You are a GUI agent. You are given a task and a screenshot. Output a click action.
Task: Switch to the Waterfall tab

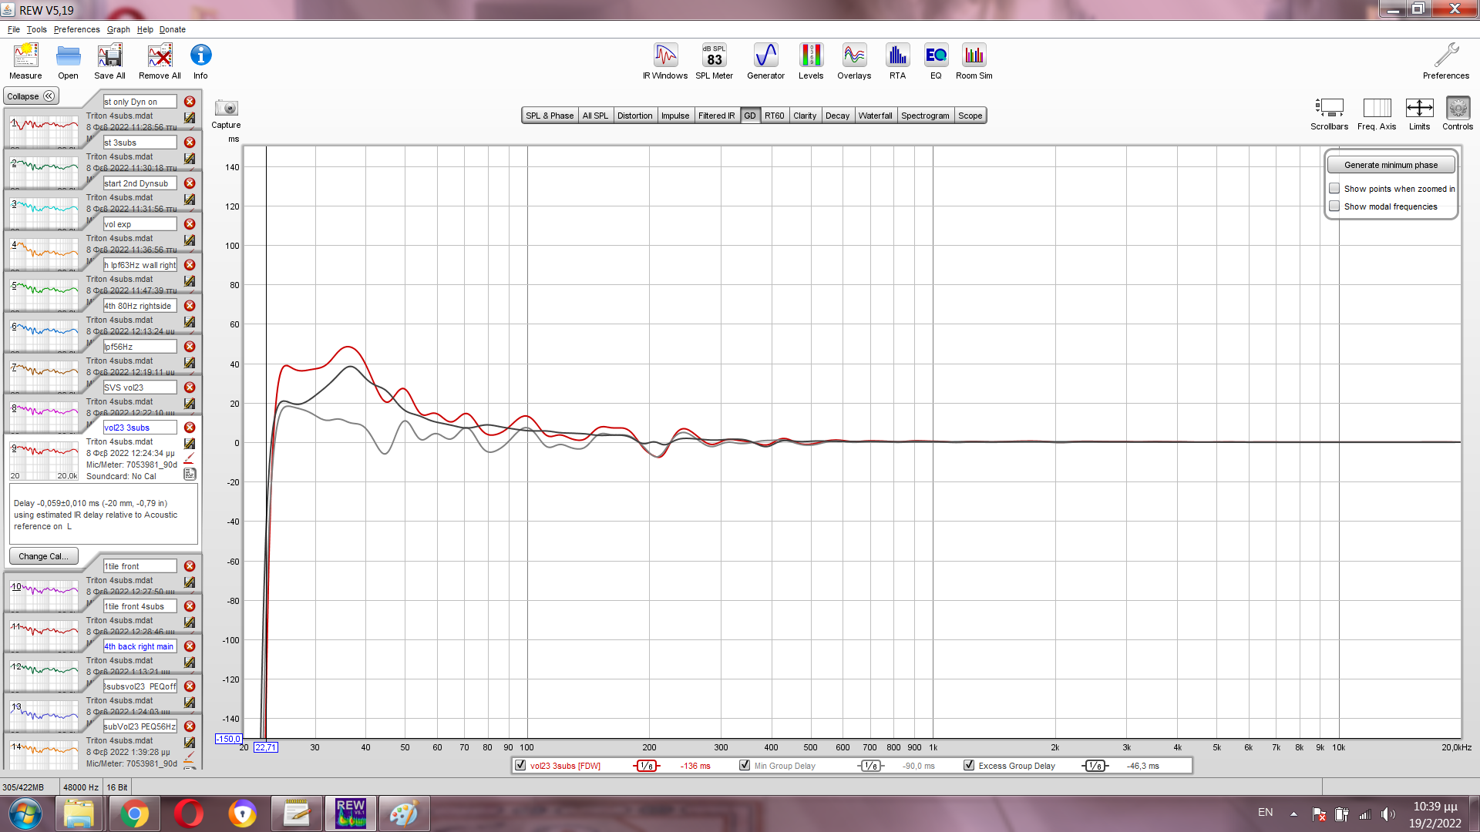coord(875,116)
